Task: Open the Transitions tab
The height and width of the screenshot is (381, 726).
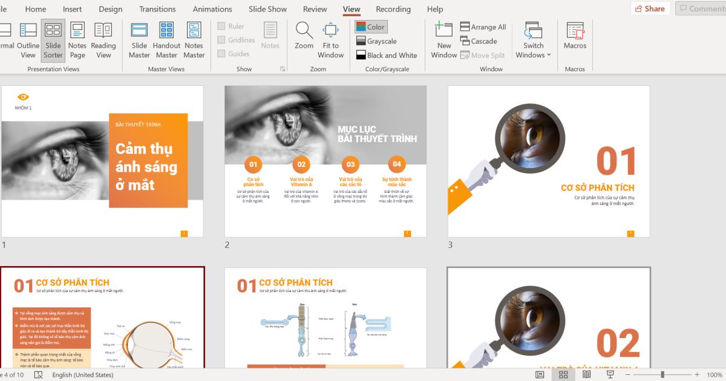Action: click(x=157, y=9)
